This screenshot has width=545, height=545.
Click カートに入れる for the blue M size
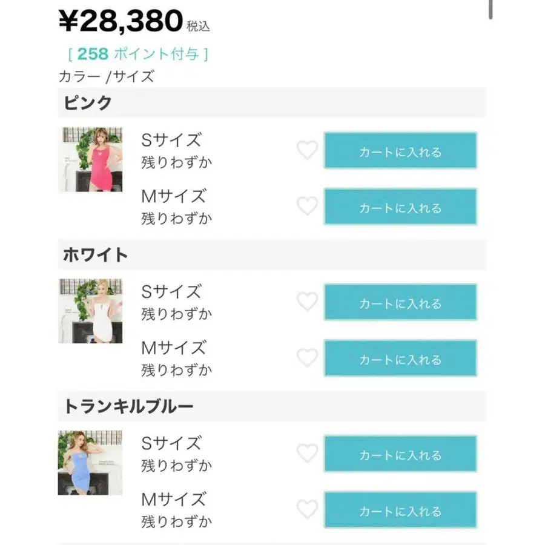pos(400,510)
